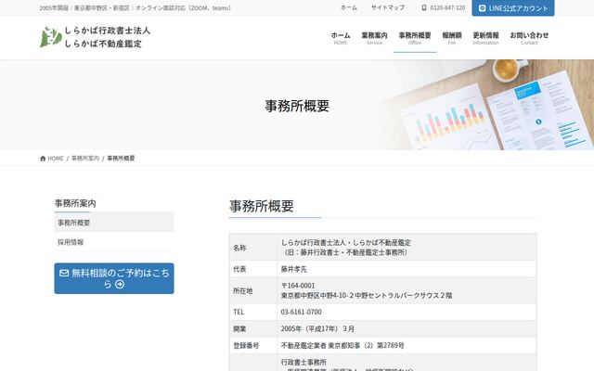Click the 行政書士事務所 text in the table
The width and height of the screenshot is (594, 371).
(x=303, y=363)
